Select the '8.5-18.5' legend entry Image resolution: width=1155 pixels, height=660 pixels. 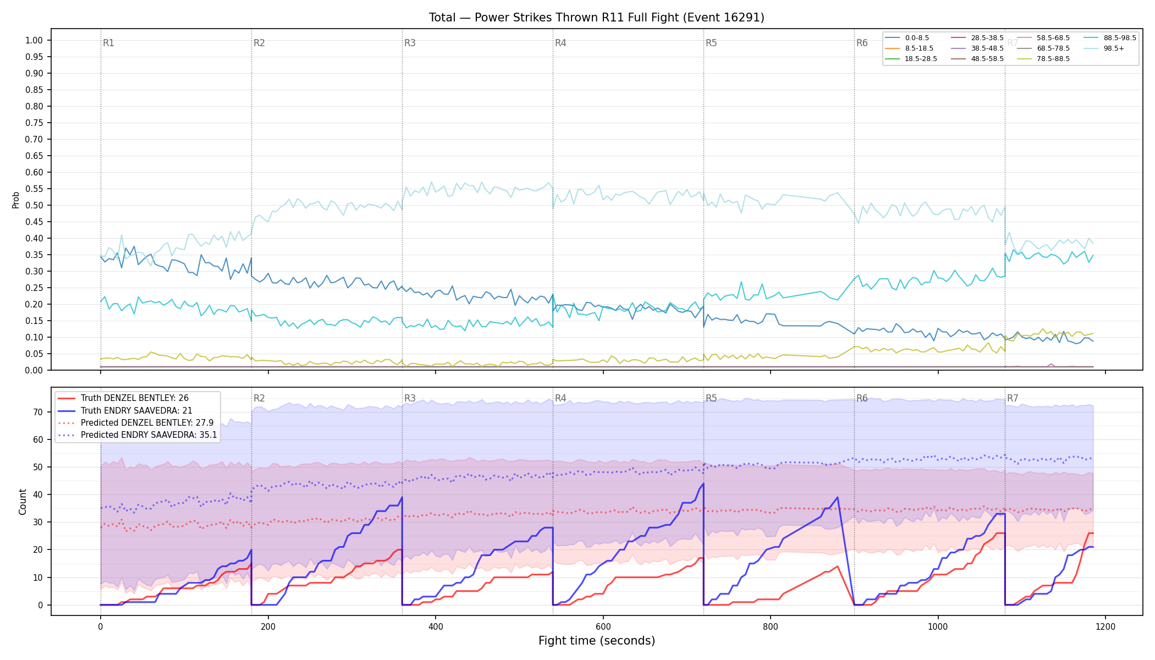pyautogui.click(x=909, y=48)
